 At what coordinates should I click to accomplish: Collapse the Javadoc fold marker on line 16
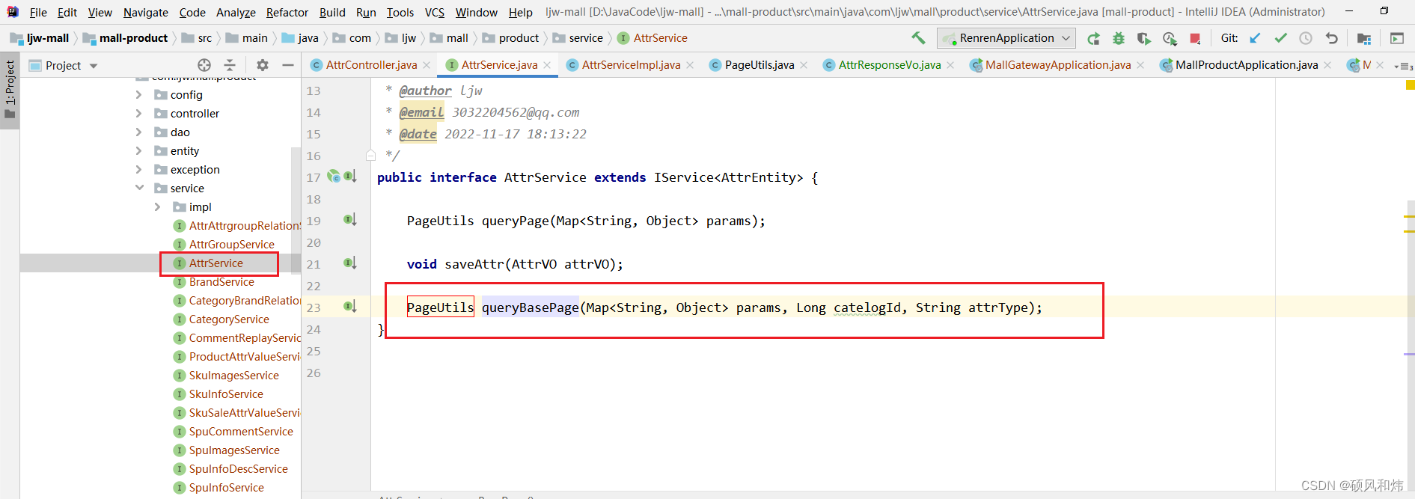(x=370, y=156)
